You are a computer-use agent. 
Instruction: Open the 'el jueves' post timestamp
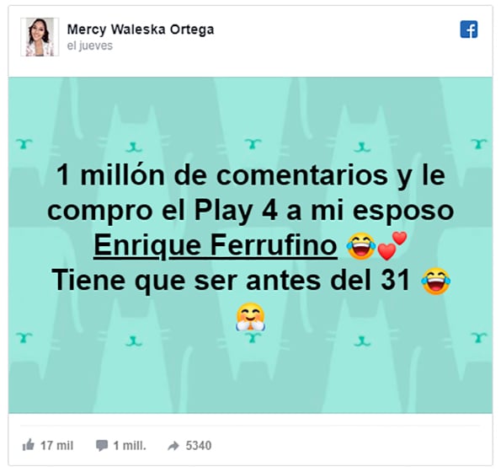pyautogui.click(x=90, y=46)
